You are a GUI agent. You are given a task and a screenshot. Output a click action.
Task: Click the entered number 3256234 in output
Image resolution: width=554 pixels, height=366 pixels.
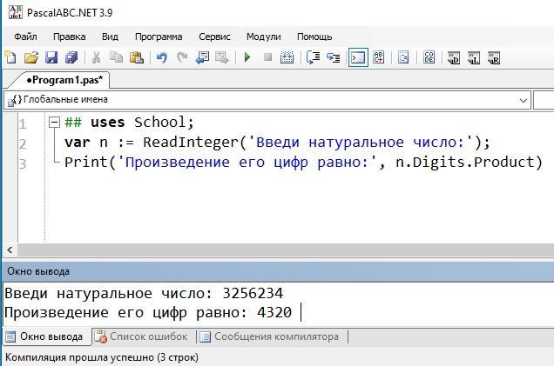(x=253, y=293)
